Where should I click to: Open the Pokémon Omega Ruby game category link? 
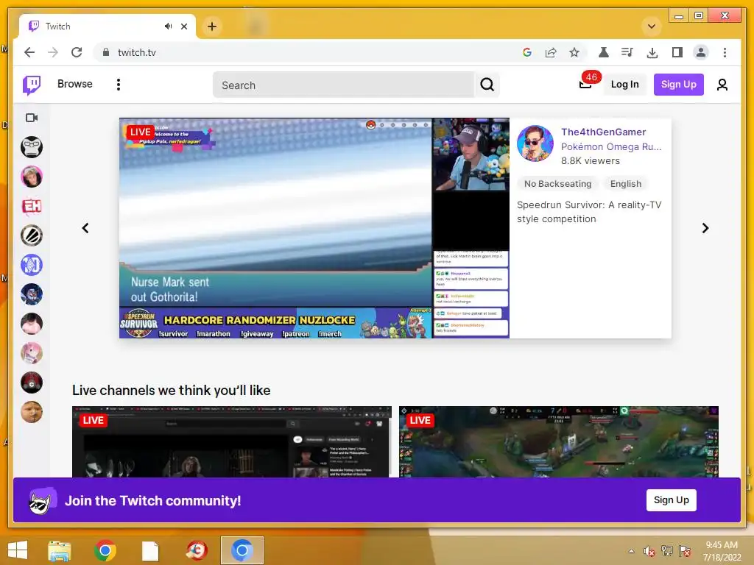point(611,146)
